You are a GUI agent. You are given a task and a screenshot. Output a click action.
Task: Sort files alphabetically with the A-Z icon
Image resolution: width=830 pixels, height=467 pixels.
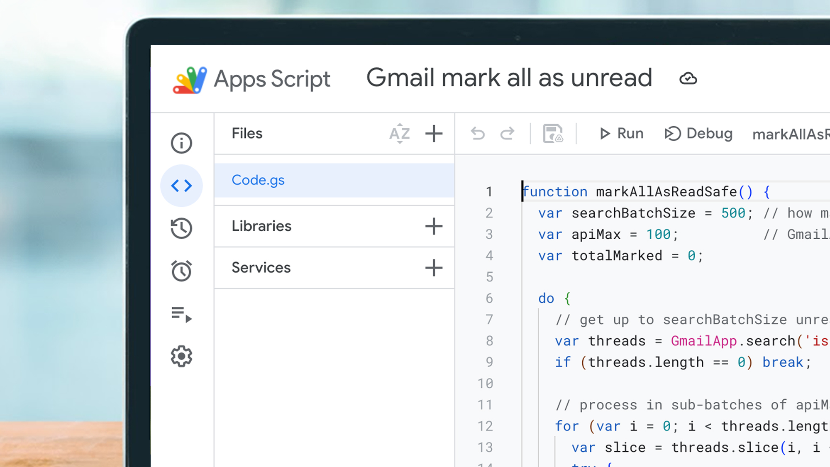[399, 134]
